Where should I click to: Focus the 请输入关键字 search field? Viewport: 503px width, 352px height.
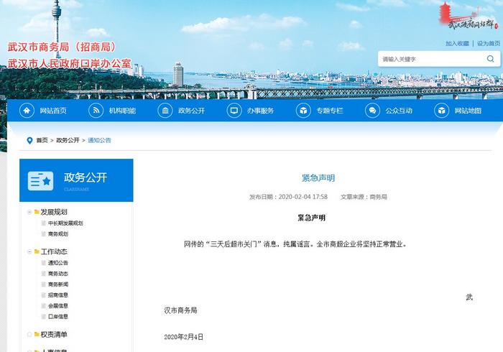click(428, 59)
